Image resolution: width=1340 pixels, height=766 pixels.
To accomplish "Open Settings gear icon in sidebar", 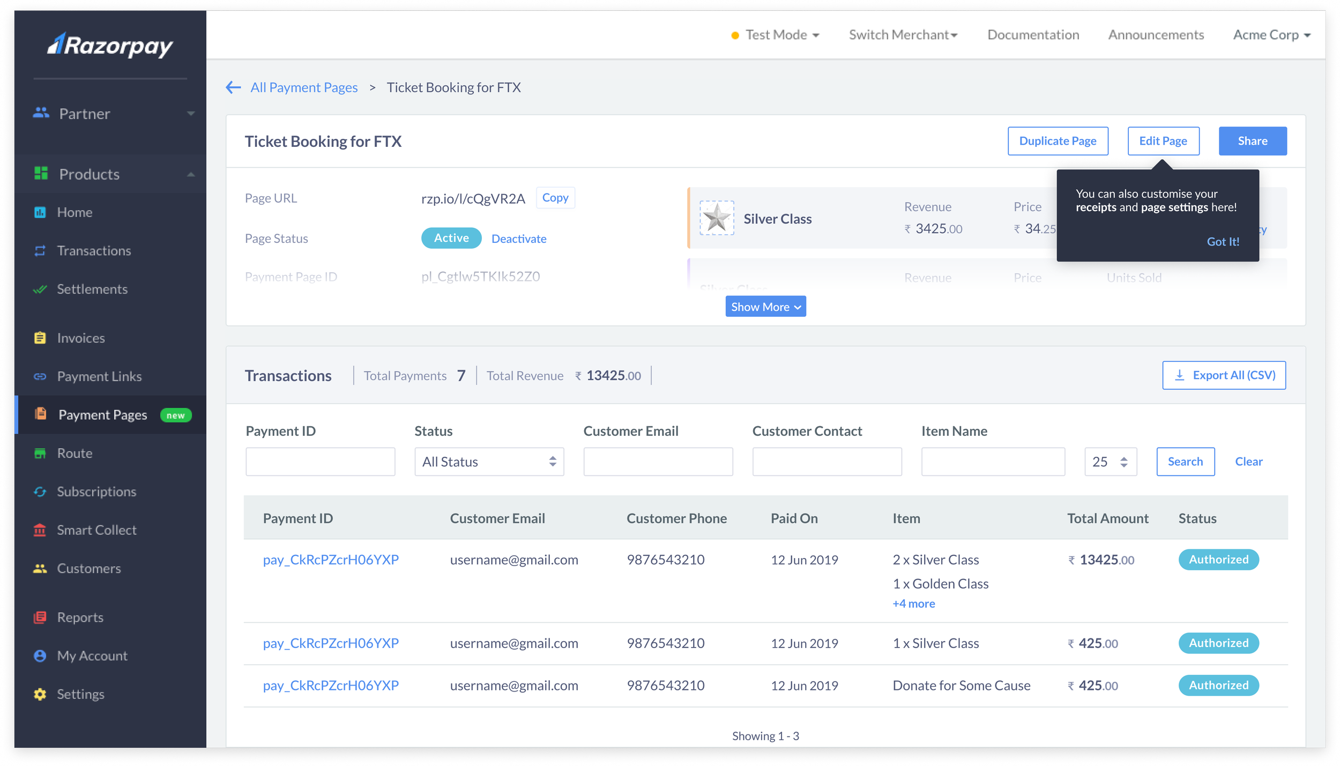I will pos(40,694).
